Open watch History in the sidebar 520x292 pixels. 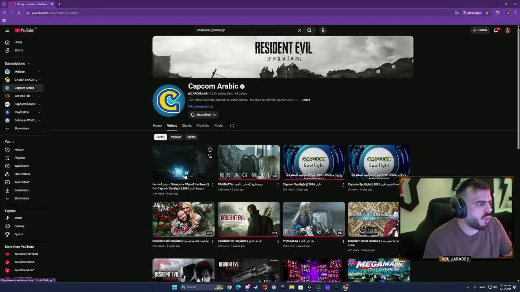[23, 150]
